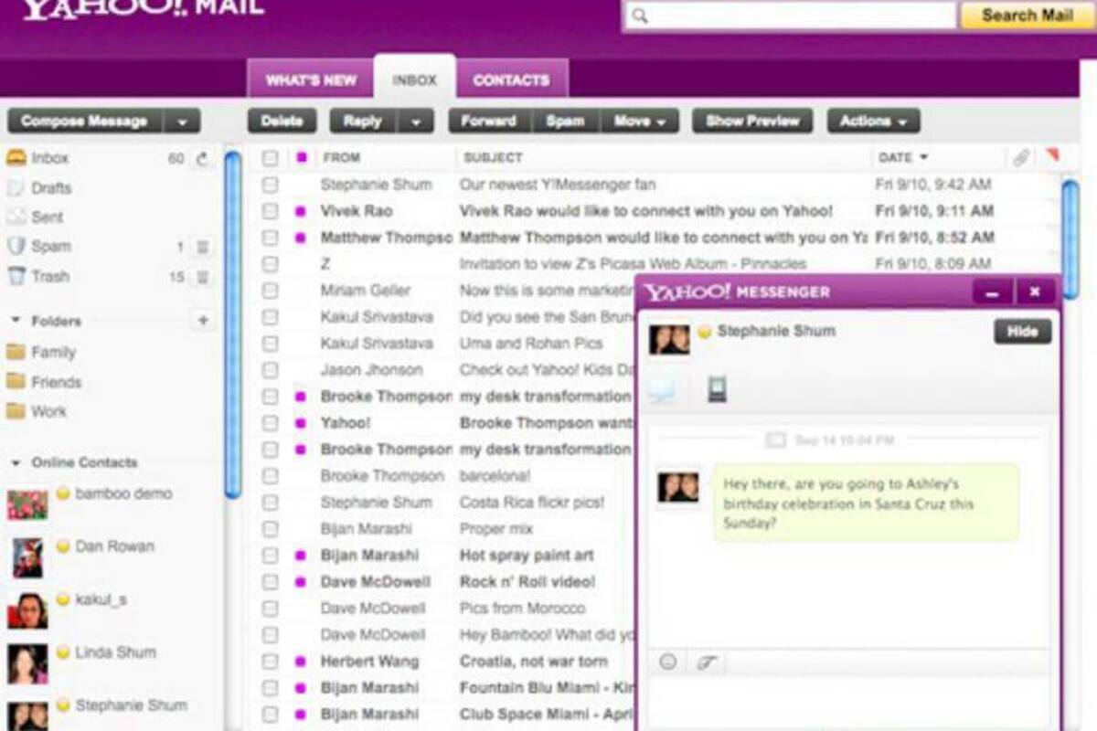
Task: Hide the Stephanie Shum conversation in Messenger
Action: pos(1023,332)
